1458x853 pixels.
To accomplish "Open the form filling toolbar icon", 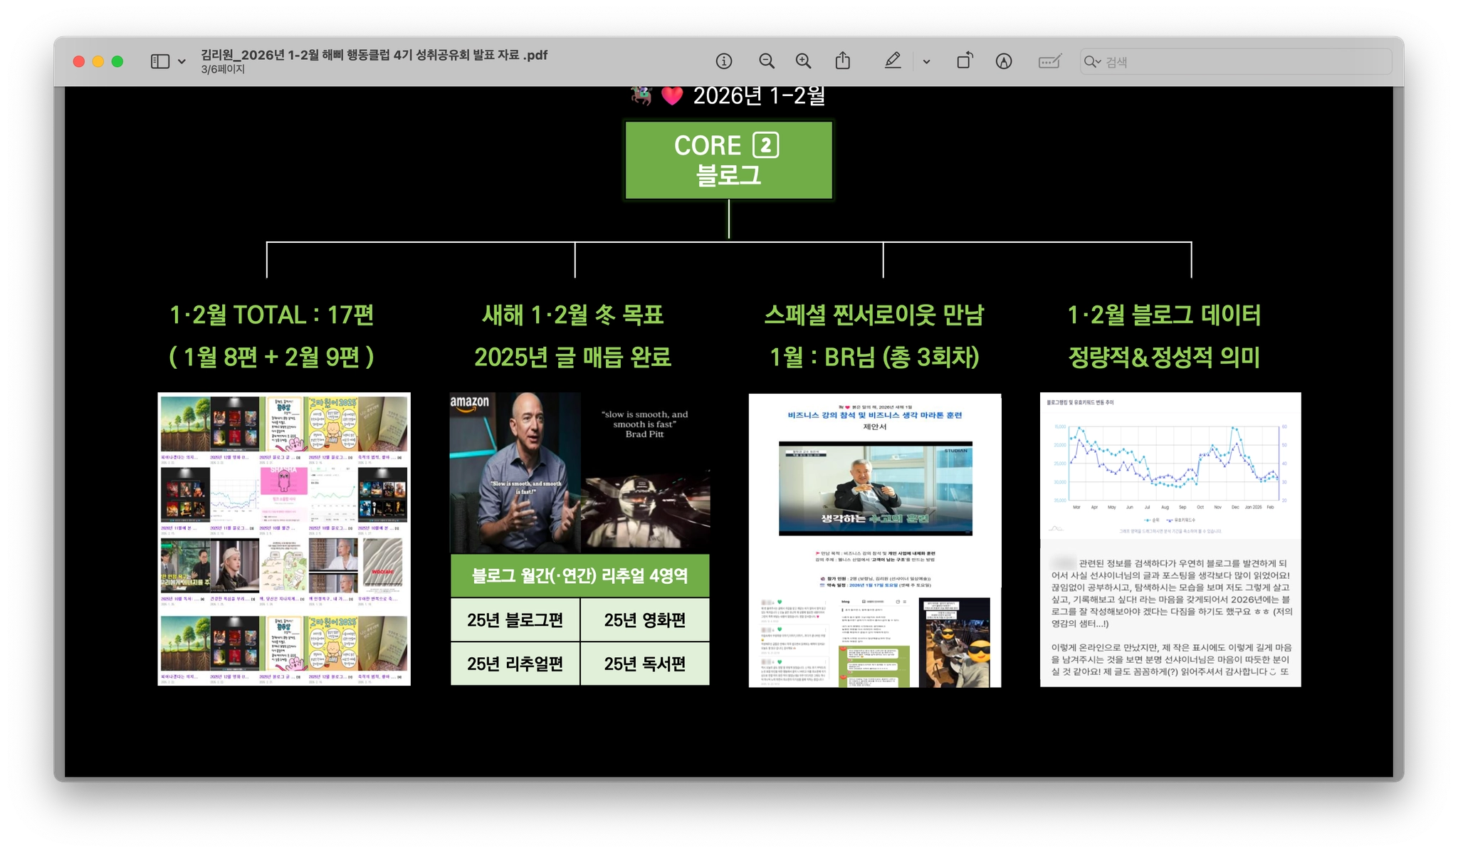I will (x=1049, y=61).
